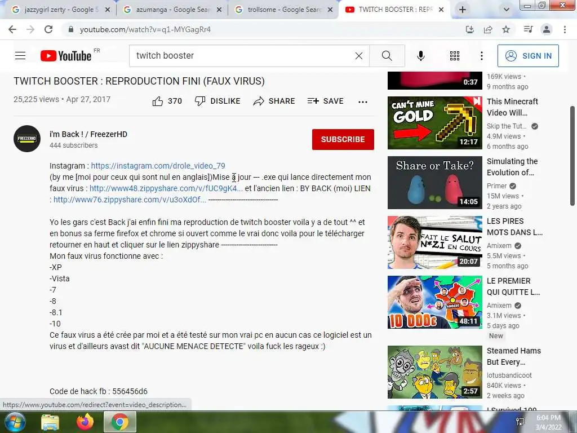Open the instagram.com/drole_video_79 link
Viewport: 577px width, 433px height.
pyautogui.click(x=158, y=166)
